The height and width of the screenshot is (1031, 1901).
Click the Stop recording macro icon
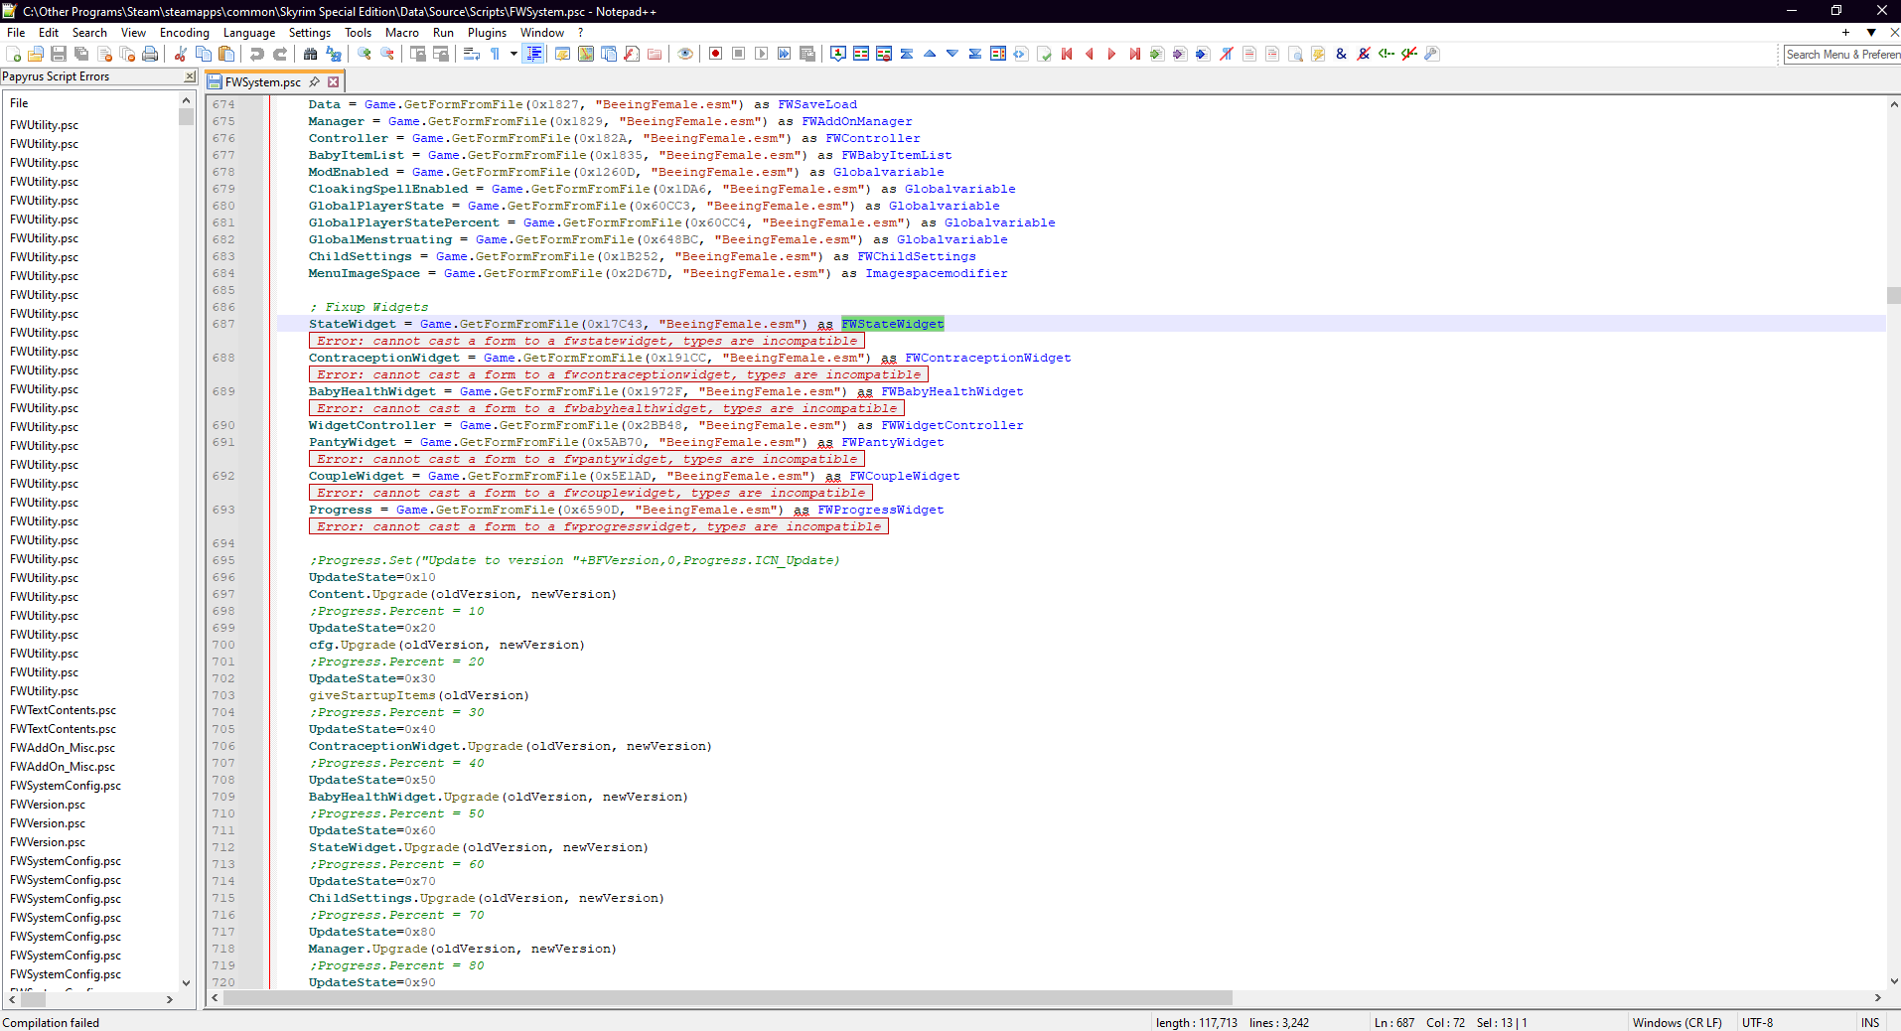(x=739, y=54)
